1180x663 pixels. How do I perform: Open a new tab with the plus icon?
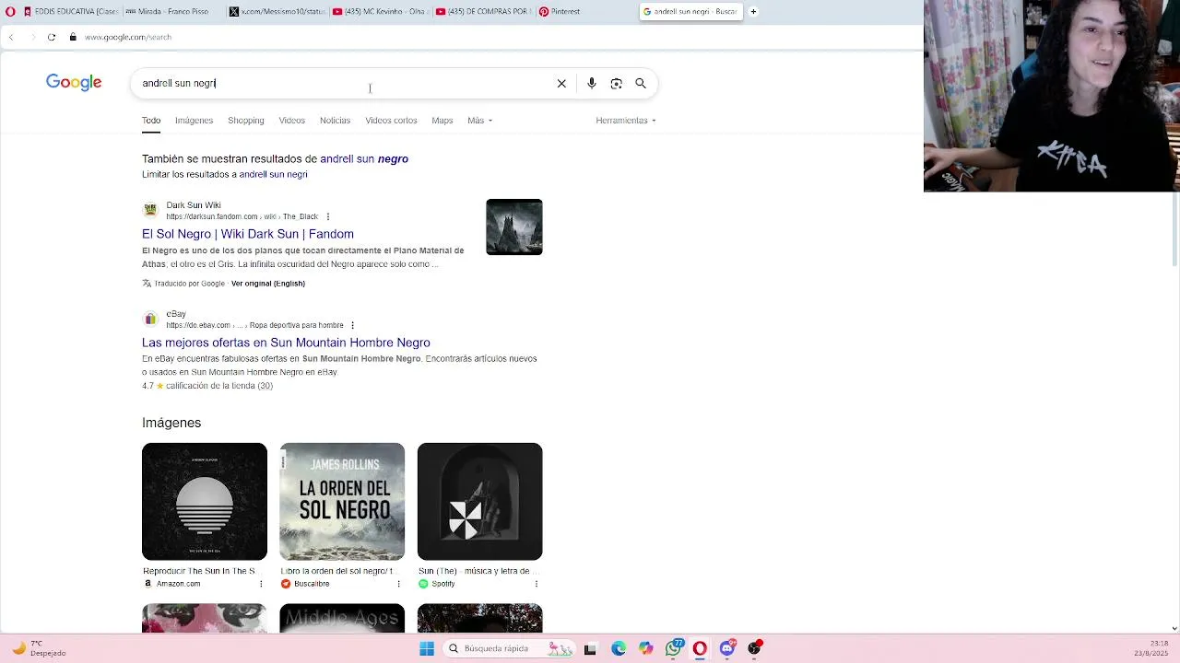pyautogui.click(x=753, y=11)
